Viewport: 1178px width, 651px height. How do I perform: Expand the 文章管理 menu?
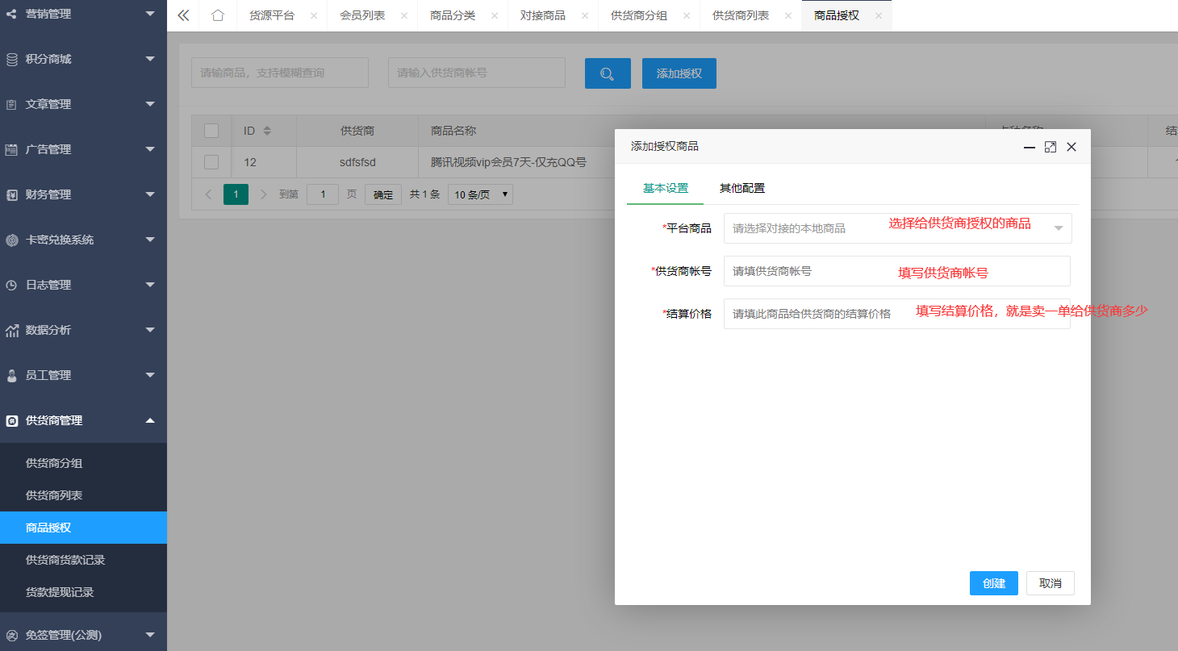[150, 104]
